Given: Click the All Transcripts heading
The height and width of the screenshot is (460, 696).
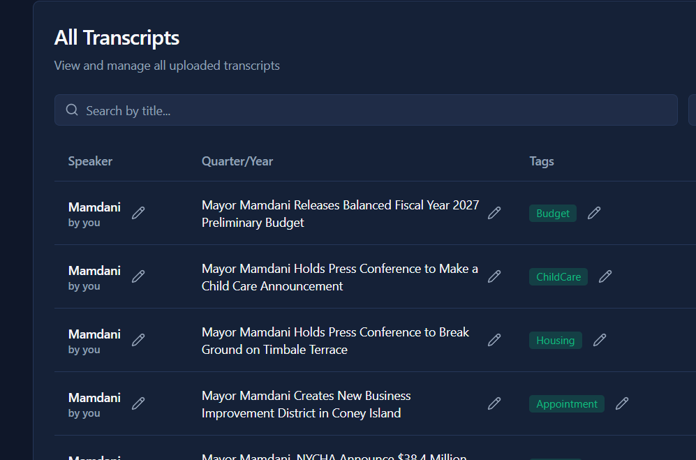Looking at the screenshot, I should (x=117, y=38).
